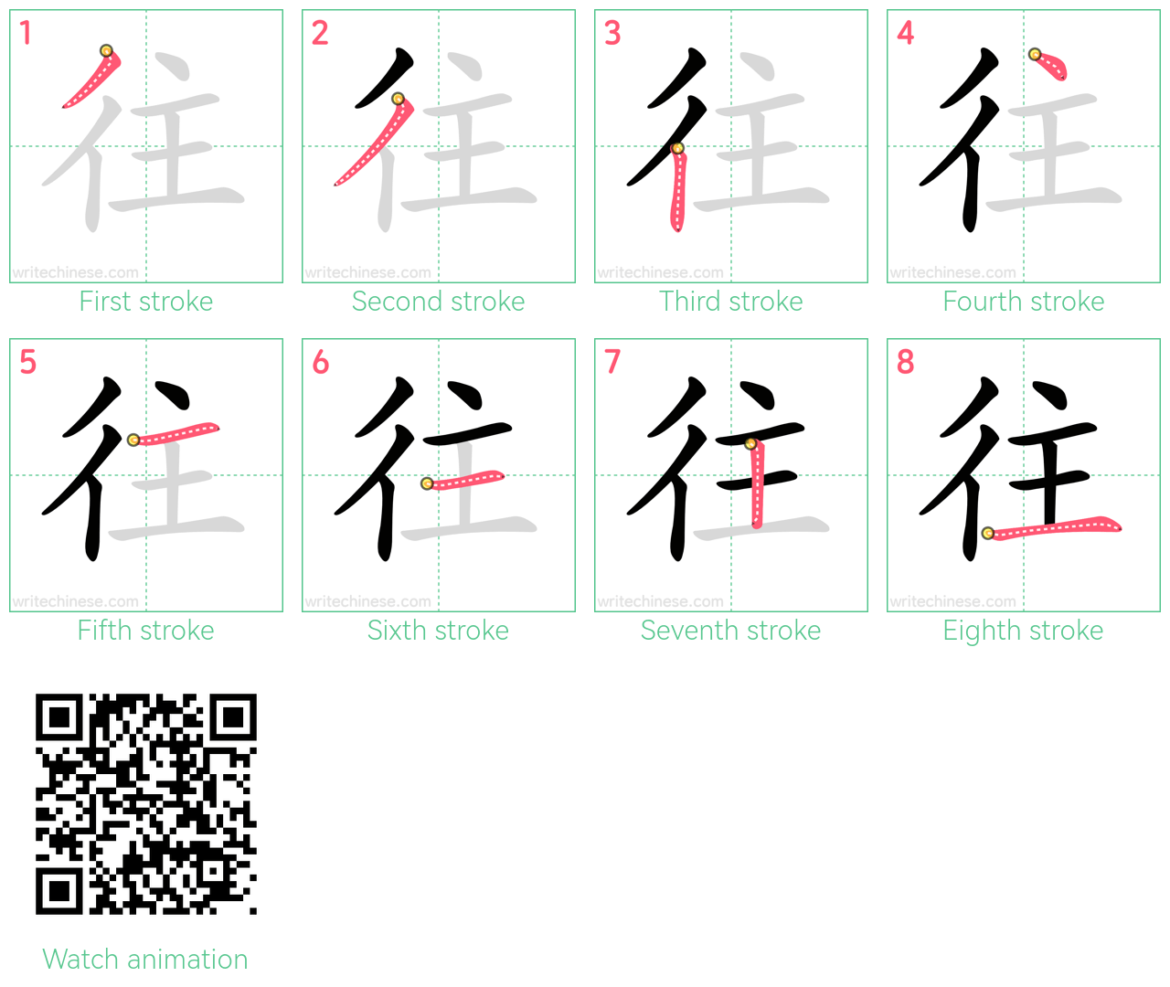Image resolution: width=1170 pixels, height=987 pixels.
Task: Click the 'Second stroke' caption
Action: pos(439,302)
